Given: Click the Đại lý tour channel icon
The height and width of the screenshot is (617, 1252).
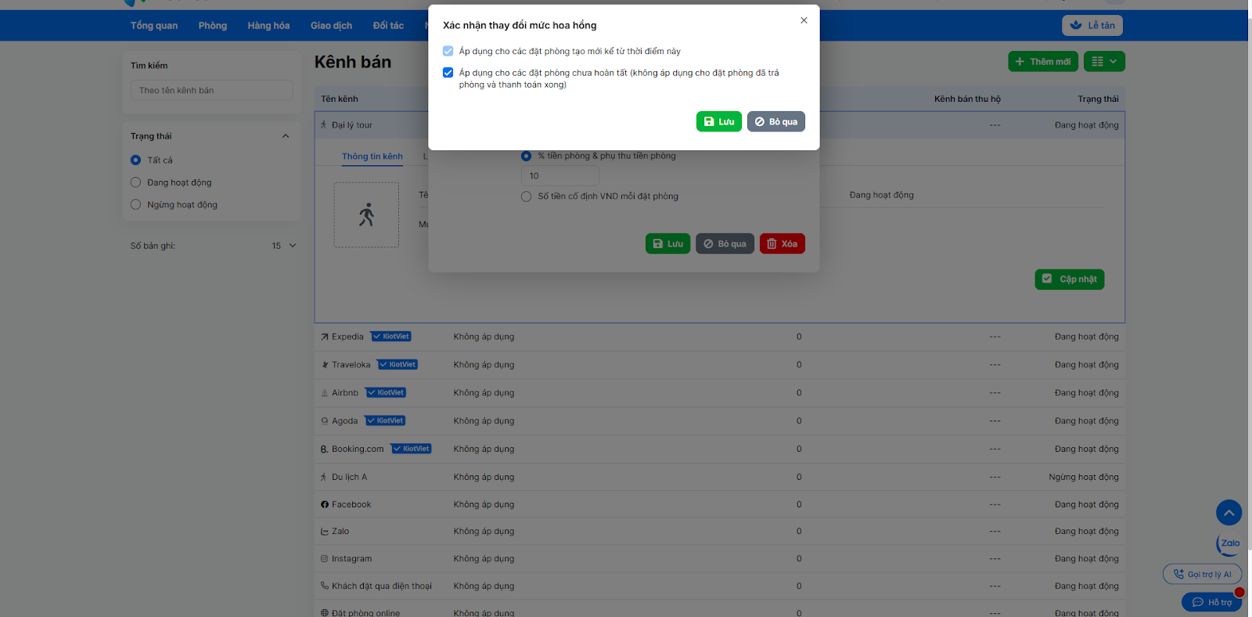Looking at the screenshot, I should [x=324, y=125].
